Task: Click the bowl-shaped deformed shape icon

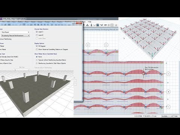Action: [94, 25]
